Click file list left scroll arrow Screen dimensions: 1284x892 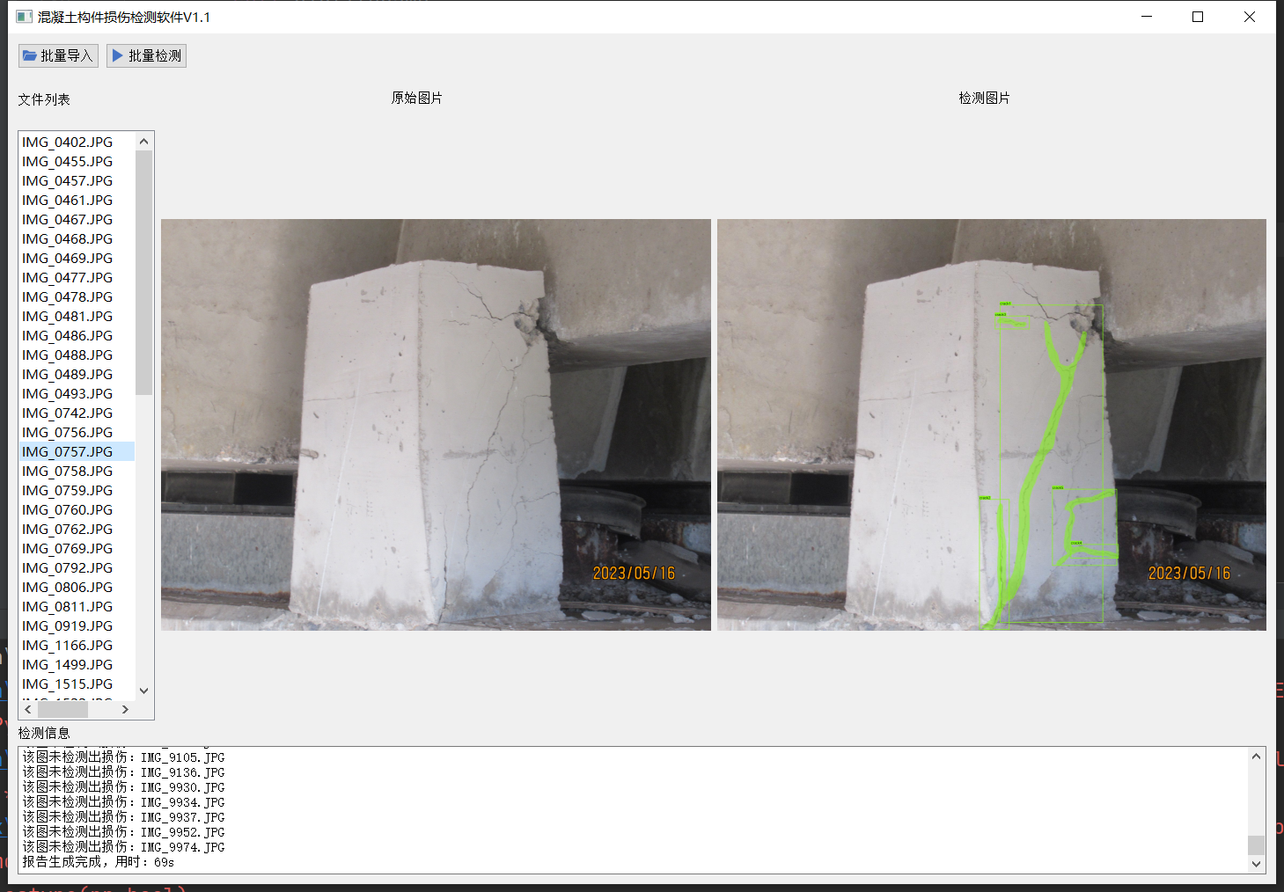click(x=28, y=709)
